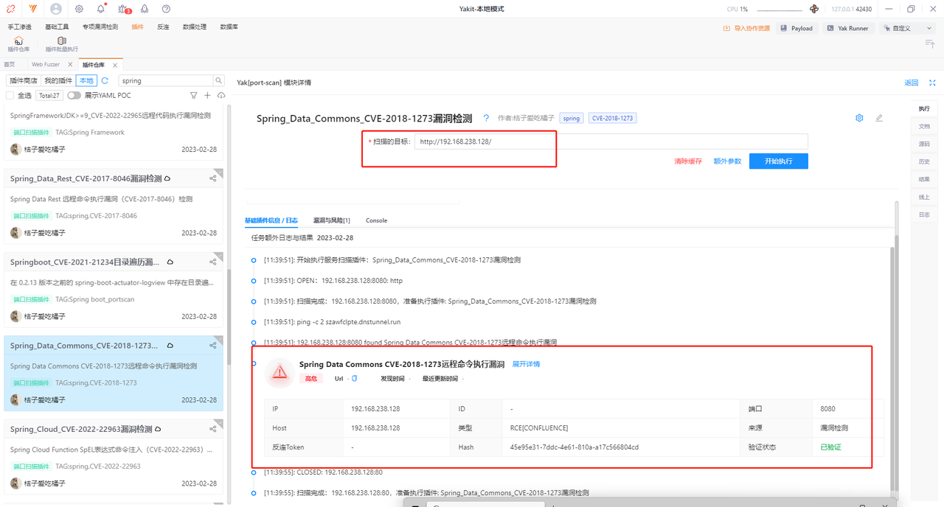Open plugin settings gear in detail header
Viewport: 944px width, 507px height.
tap(859, 118)
